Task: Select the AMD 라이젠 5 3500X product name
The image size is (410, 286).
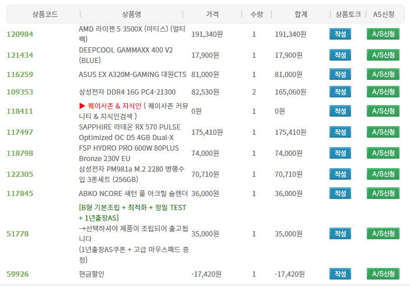Action: coord(132,34)
